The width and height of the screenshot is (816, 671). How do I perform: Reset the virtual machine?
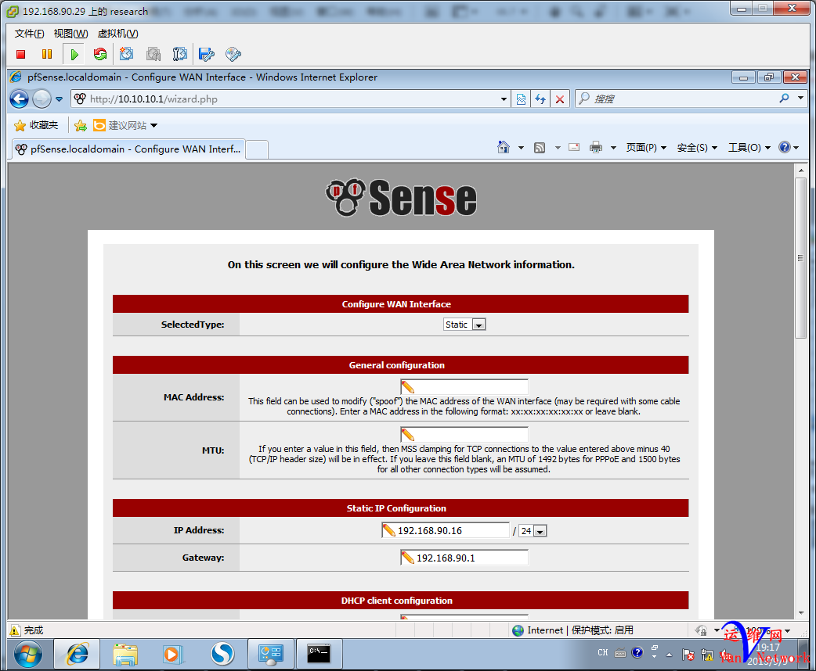pos(100,54)
